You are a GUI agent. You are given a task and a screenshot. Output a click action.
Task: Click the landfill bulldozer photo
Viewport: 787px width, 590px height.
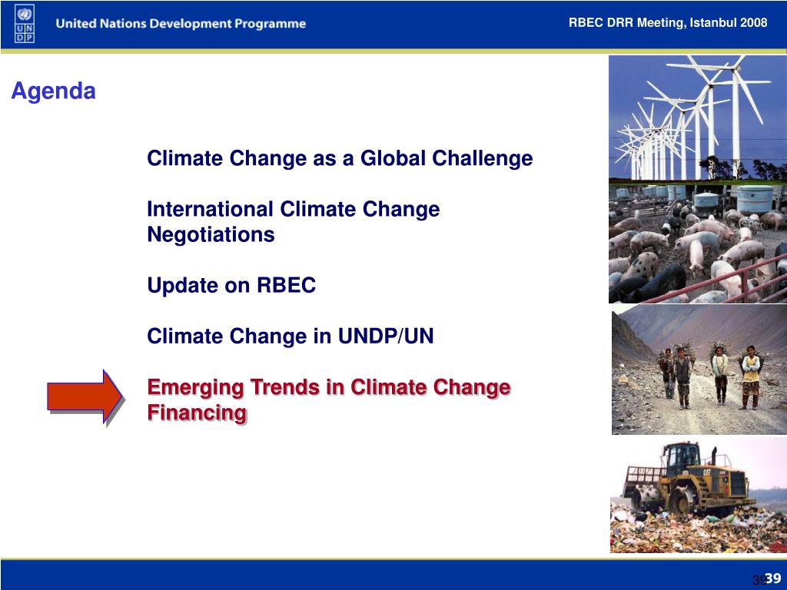[699, 495]
